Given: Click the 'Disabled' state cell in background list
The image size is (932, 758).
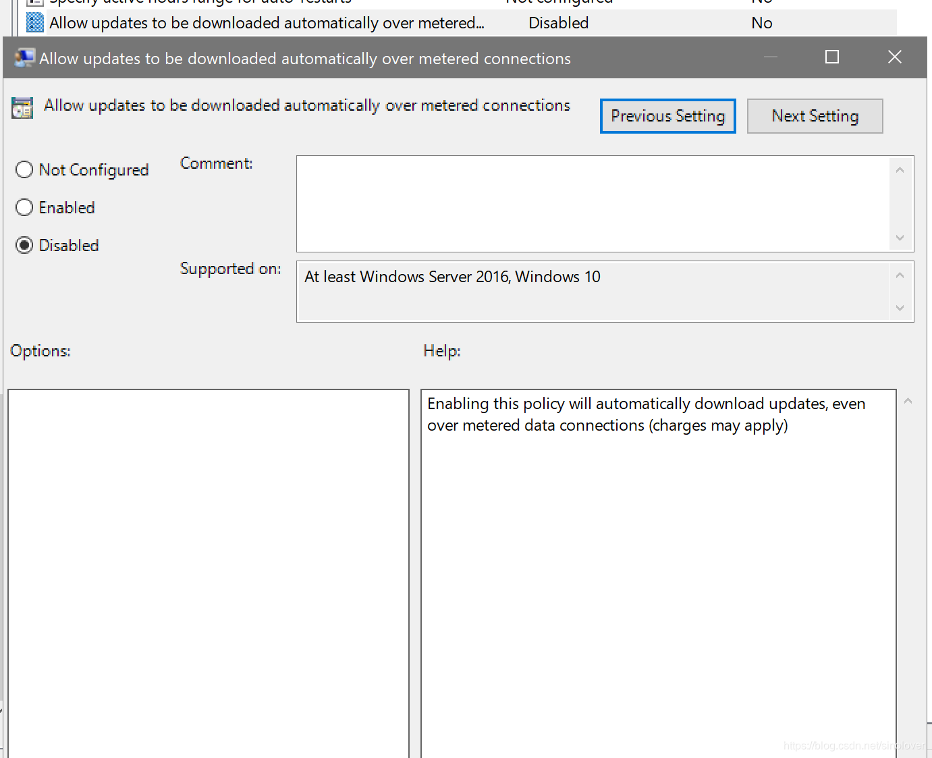Looking at the screenshot, I should 559,23.
